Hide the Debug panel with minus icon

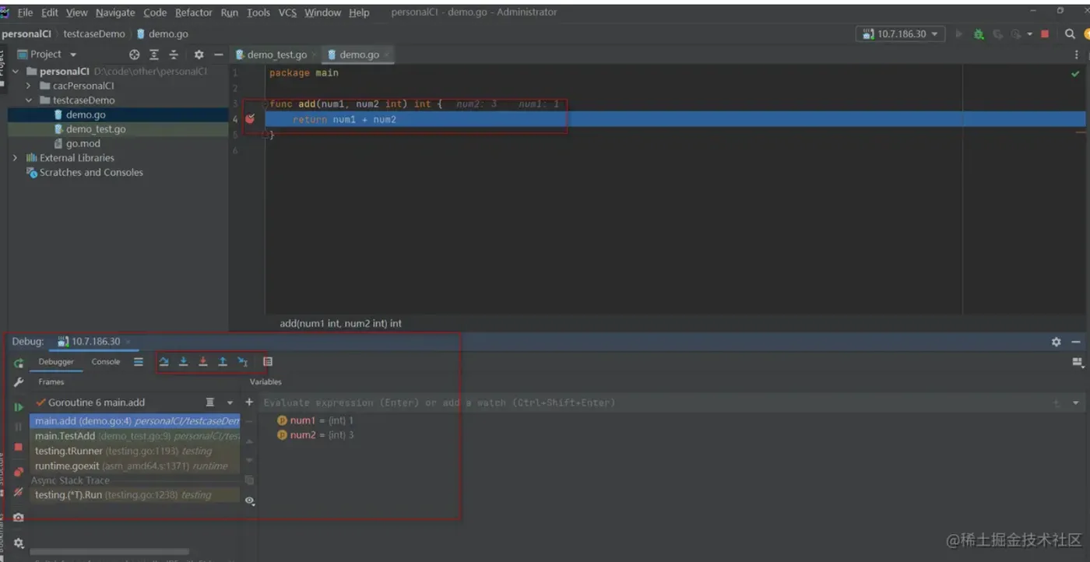pyautogui.click(x=1076, y=342)
